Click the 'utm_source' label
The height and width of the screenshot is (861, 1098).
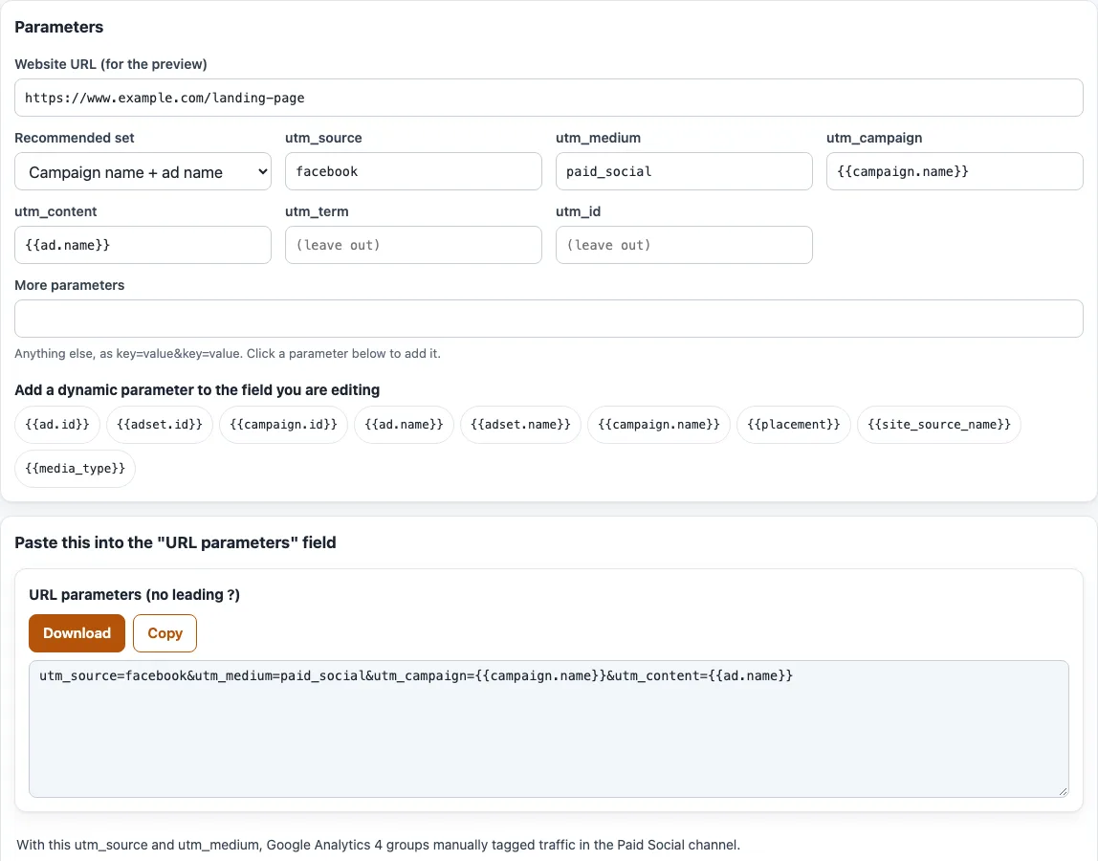tap(323, 138)
